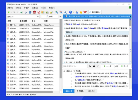Switch to the 文件信息 tab
The height and width of the screenshot is (100, 138).
(80, 91)
